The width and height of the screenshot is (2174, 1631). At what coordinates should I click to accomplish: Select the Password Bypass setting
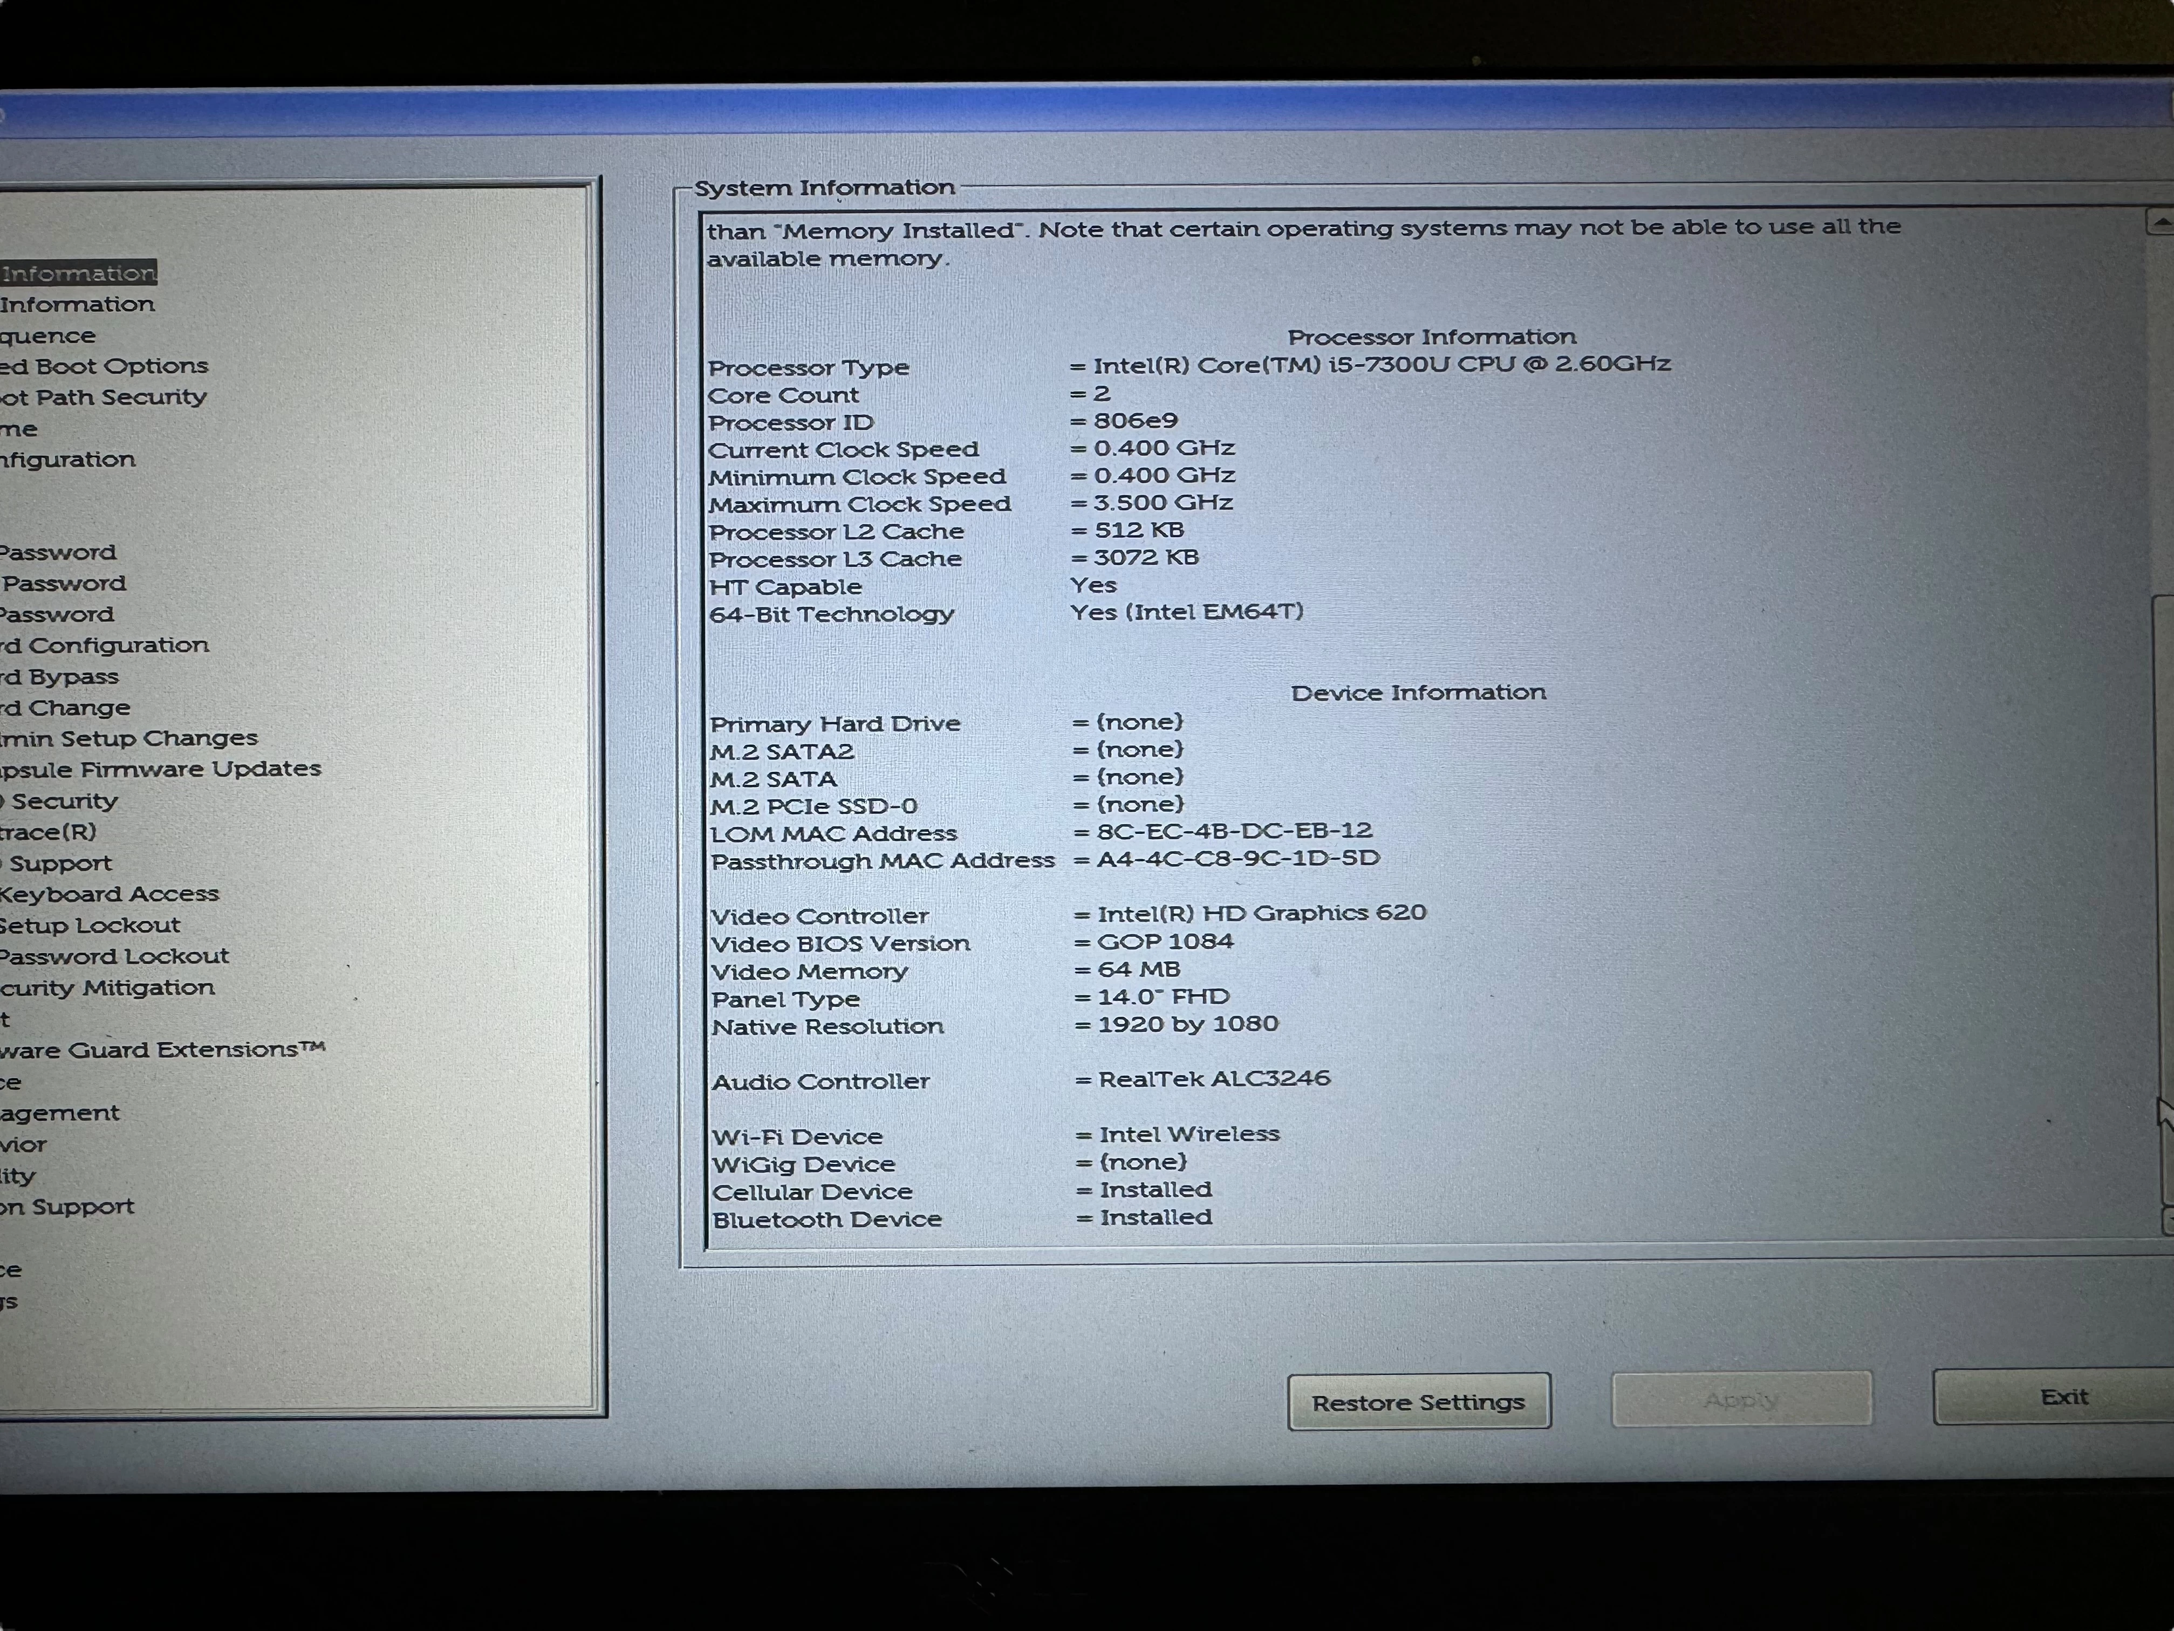[x=59, y=676]
